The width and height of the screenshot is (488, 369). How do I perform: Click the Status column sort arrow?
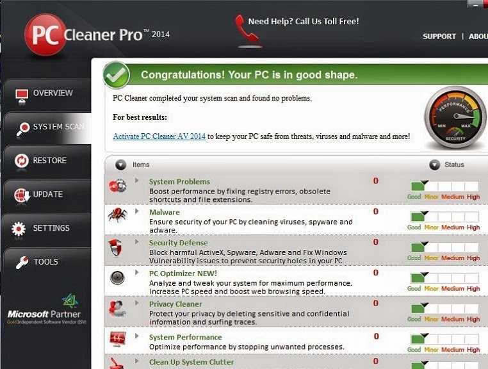point(434,165)
